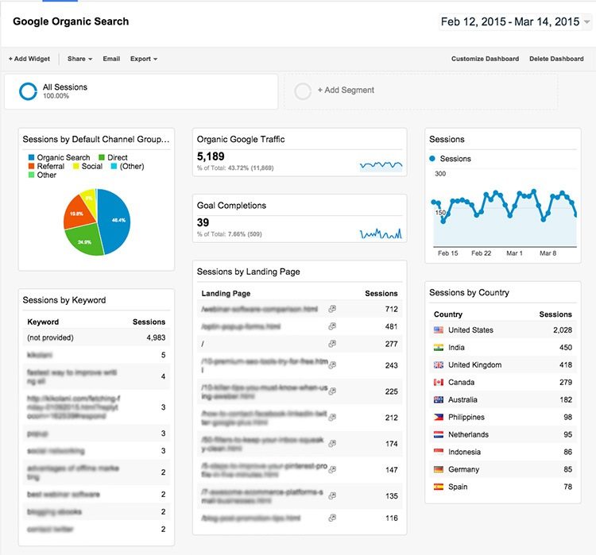
Task: Open the Share dropdown menu
Action: click(x=79, y=59)
